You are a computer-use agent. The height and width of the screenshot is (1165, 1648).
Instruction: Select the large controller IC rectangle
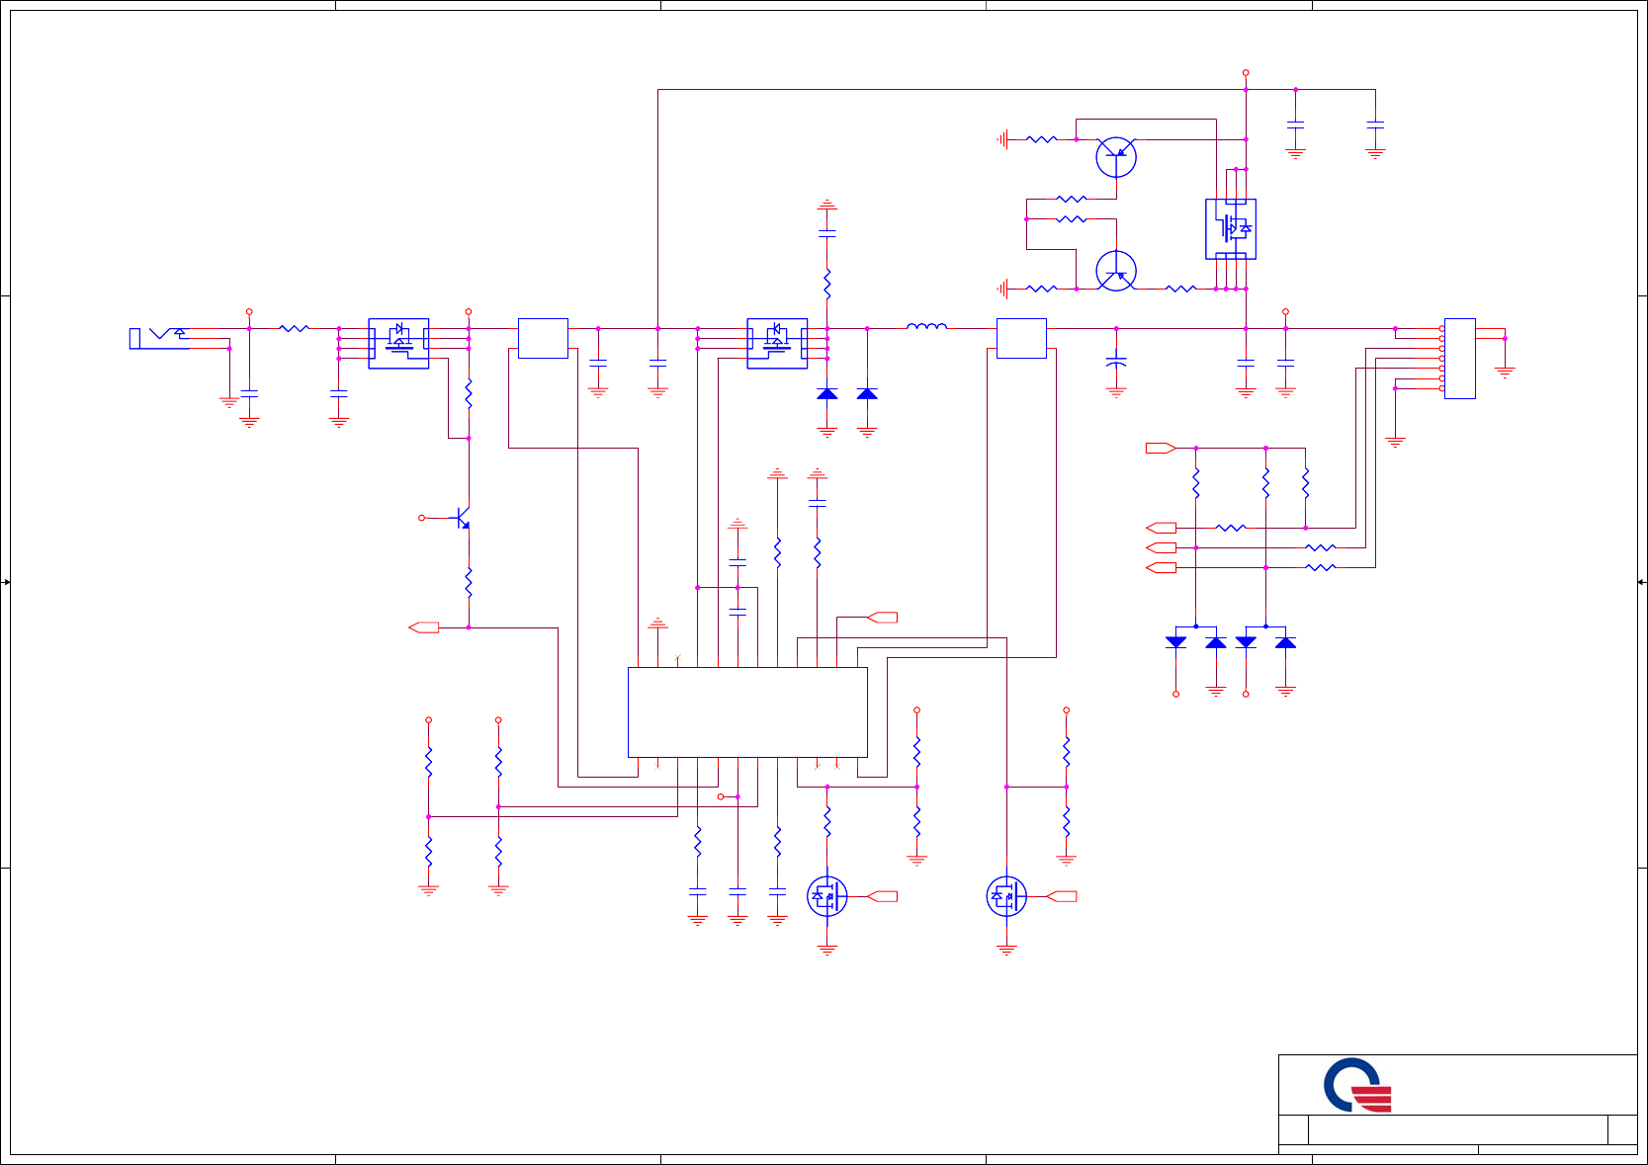point(747,712)
